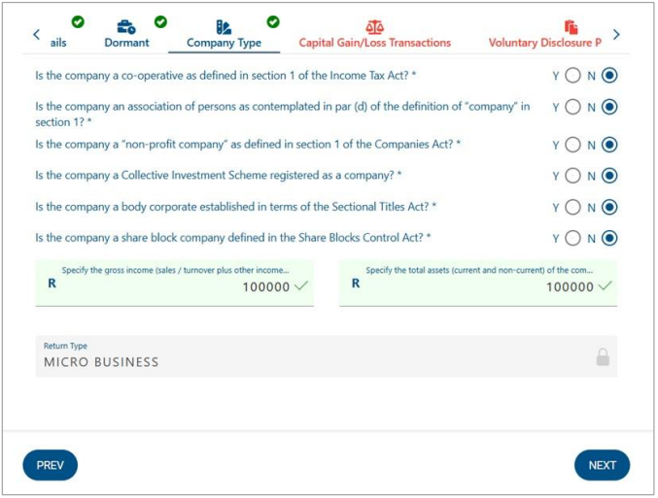Image resolution: width=658 pixels, height=498 pixels.
Task: Click the Dormant briefcase icon
Action: tap(126, 27)
